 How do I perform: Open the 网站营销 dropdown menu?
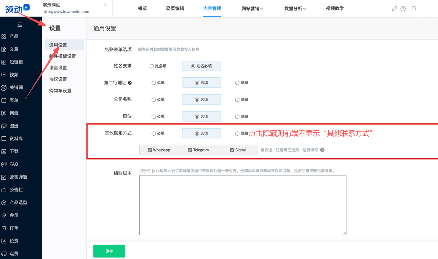click(252, 9)
